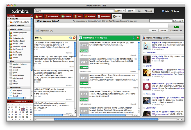Collapse the TweetMeme section
This screenshot has height=130, width=191.
point(8,87)
